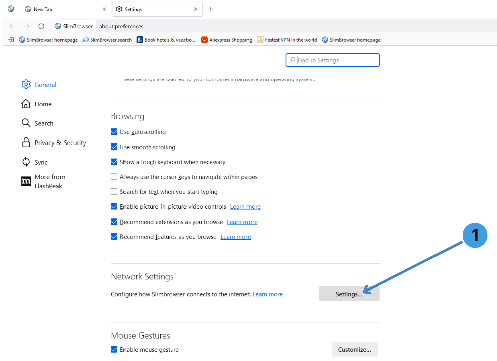Click the about:preferences address field
Image resolution: width=497 pixels, height=361 pixels.
[121, 26]
